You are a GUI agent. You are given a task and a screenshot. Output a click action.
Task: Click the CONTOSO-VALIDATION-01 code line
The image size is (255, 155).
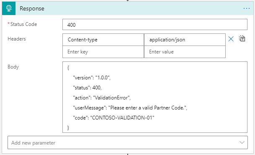(x=113, y=118)
